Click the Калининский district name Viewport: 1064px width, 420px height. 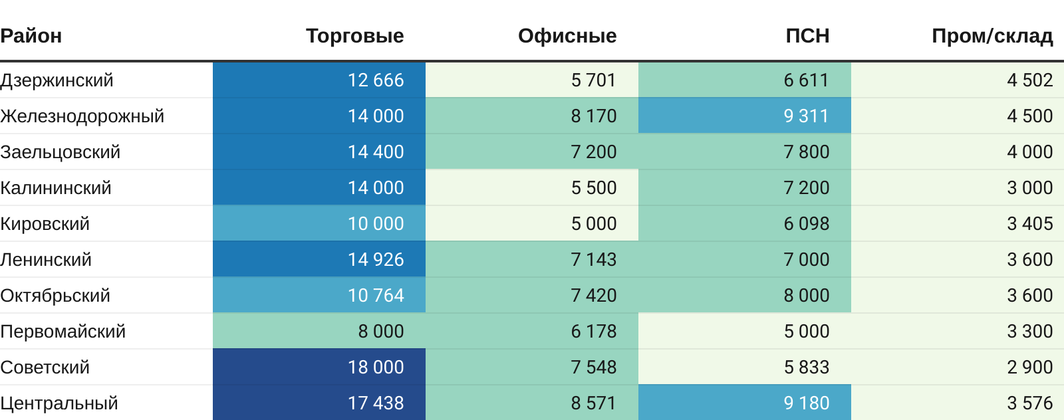(x=56, y=188)
